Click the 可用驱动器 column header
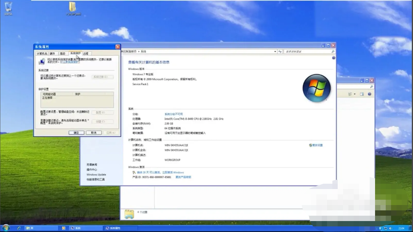This screenshot has width=413, height=232. [x=56, y=94]
